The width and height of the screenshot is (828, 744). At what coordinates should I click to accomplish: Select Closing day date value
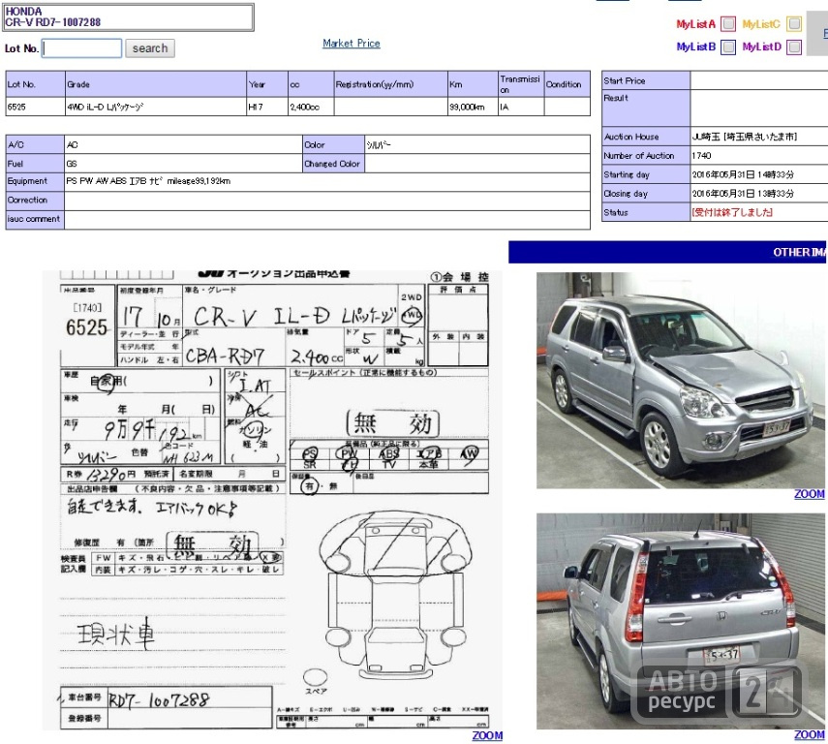(743, 194)
